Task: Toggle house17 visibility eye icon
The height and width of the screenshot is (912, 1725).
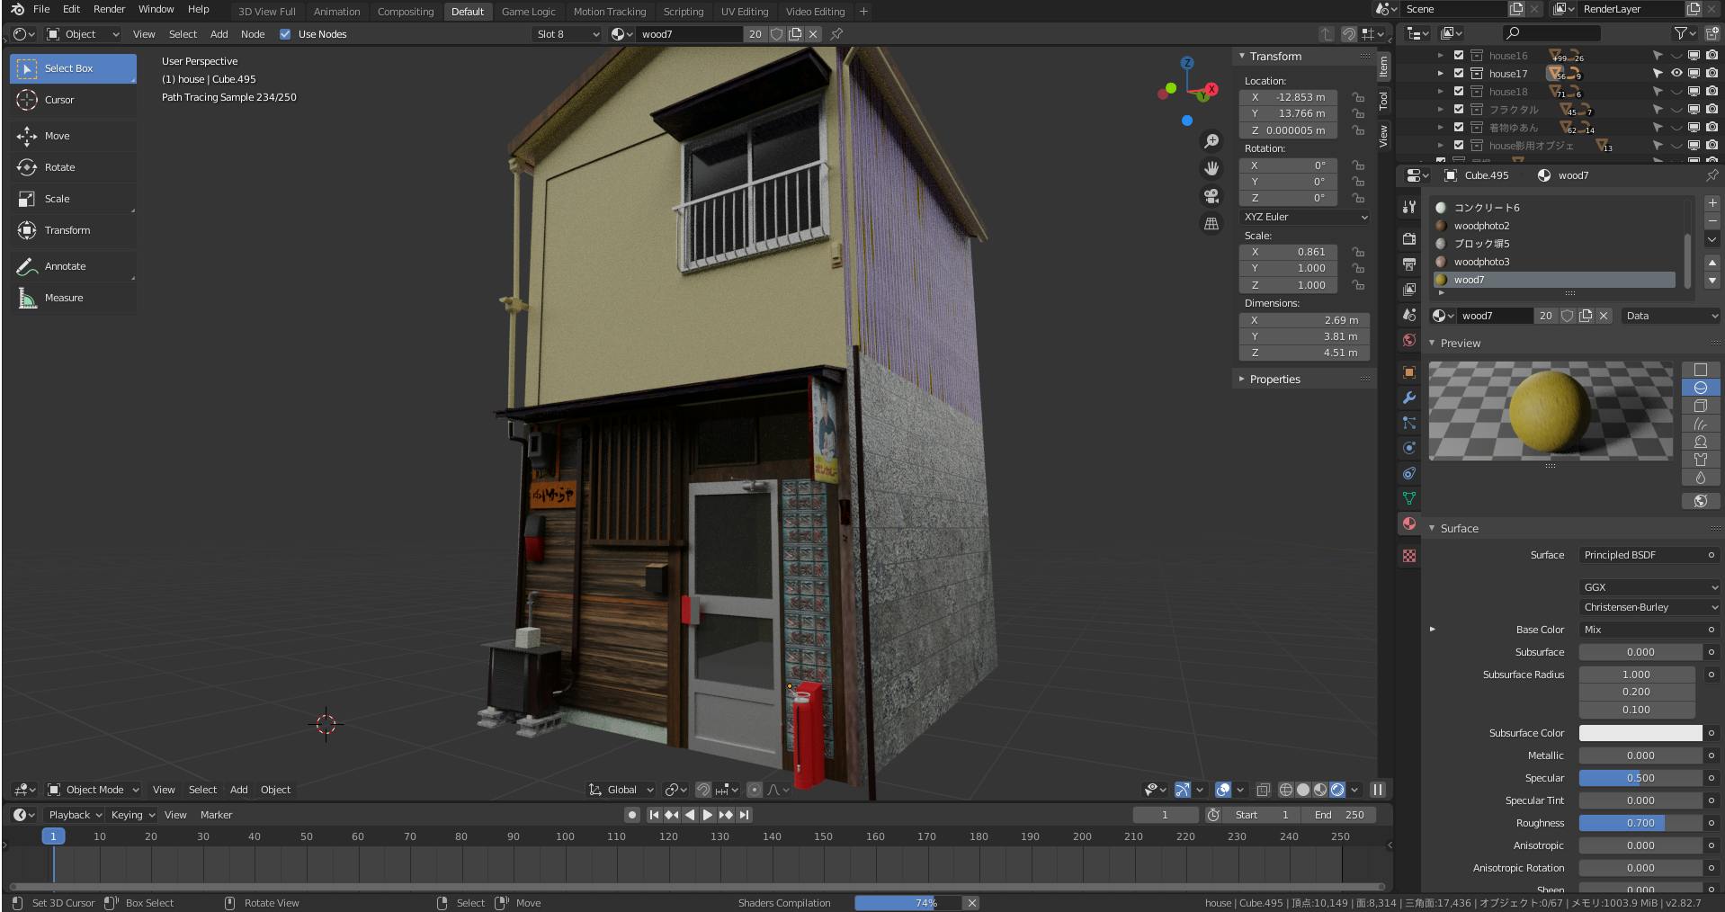Action: click(x=1676, y=74)
